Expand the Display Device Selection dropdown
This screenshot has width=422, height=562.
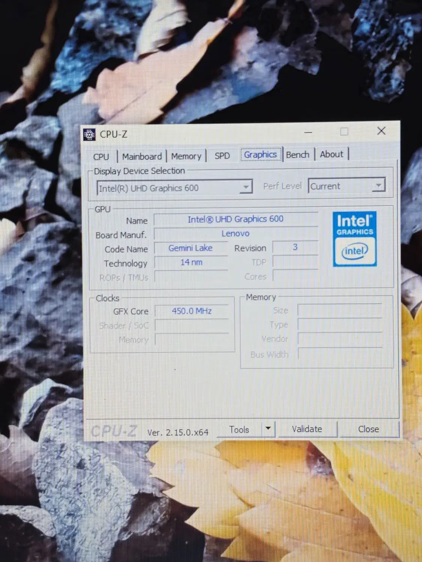246,187
